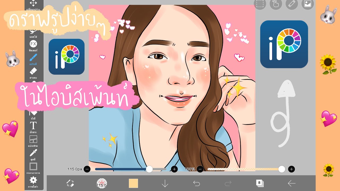The image size is (340, 191).
Task: Undo the last stroke
Action: 197,183
